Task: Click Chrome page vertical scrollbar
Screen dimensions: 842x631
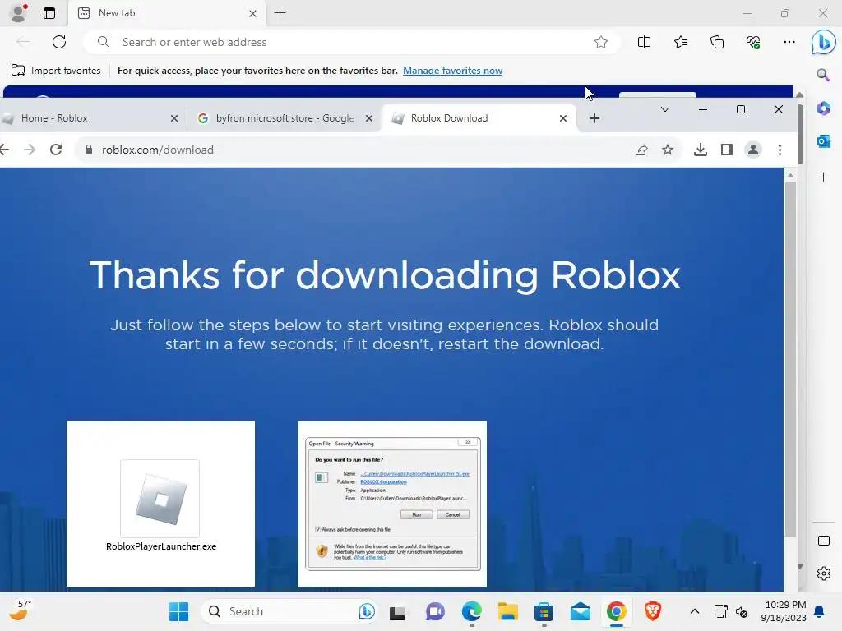Action: tap(790, 358)
